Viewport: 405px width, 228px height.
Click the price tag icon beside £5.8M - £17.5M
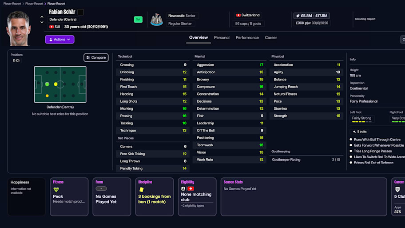tap(298, 16)
